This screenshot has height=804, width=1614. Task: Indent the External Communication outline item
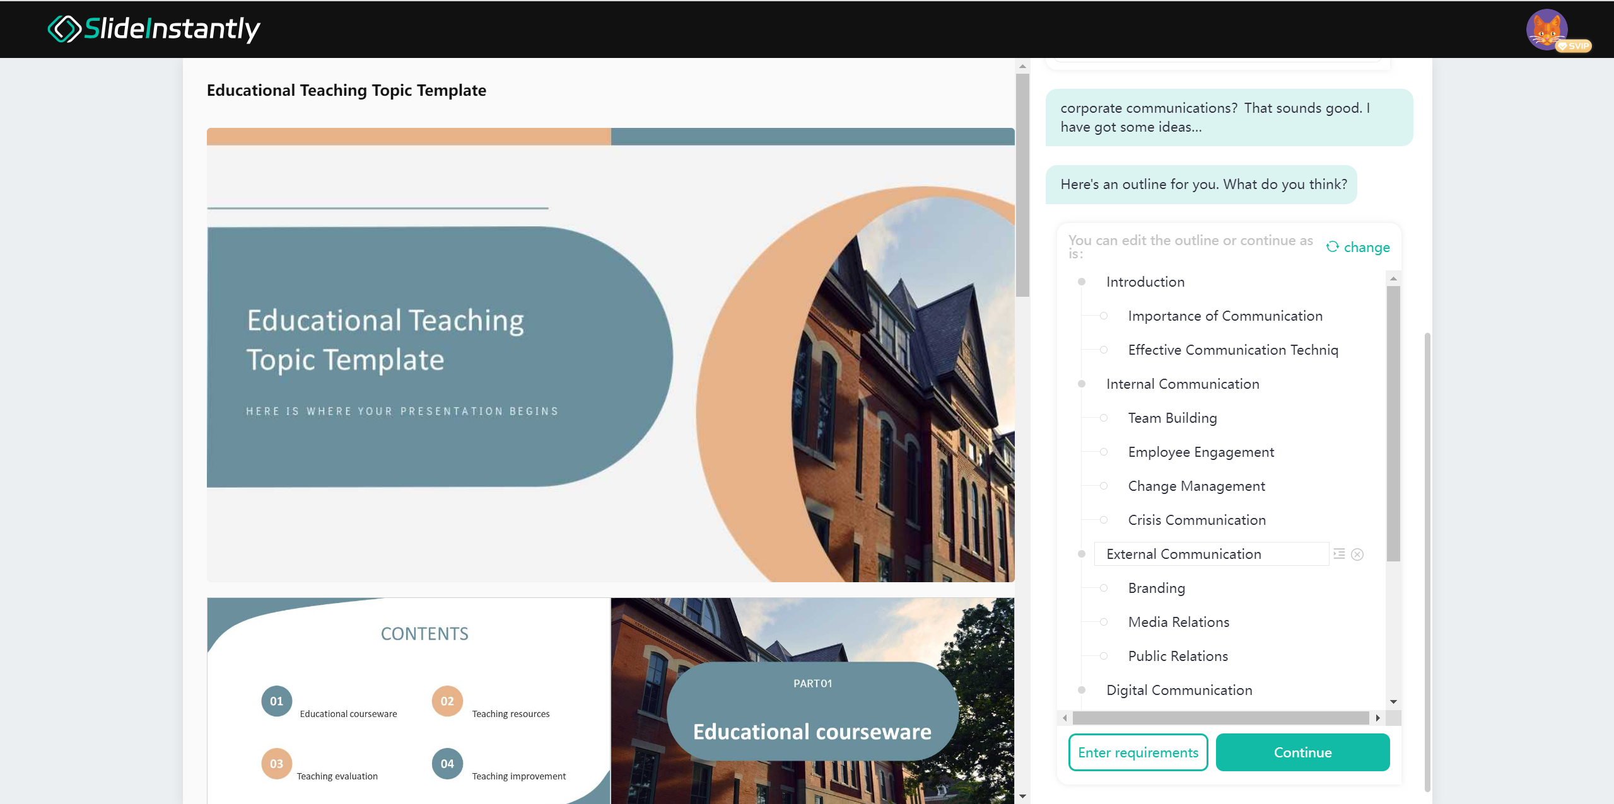point(1339,554)
